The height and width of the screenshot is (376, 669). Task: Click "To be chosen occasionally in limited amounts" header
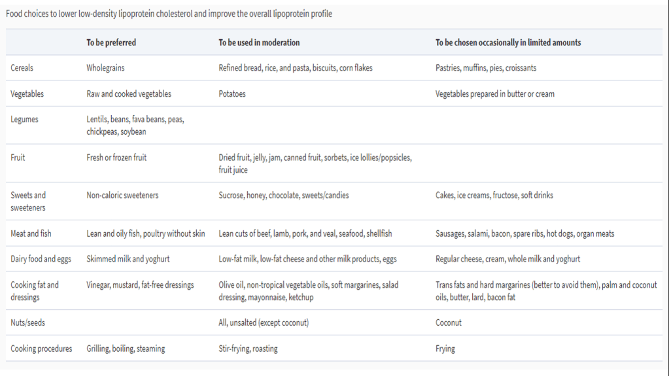click(x=508, y=43)
